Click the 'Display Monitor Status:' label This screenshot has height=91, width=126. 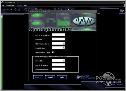click(43, 53)
